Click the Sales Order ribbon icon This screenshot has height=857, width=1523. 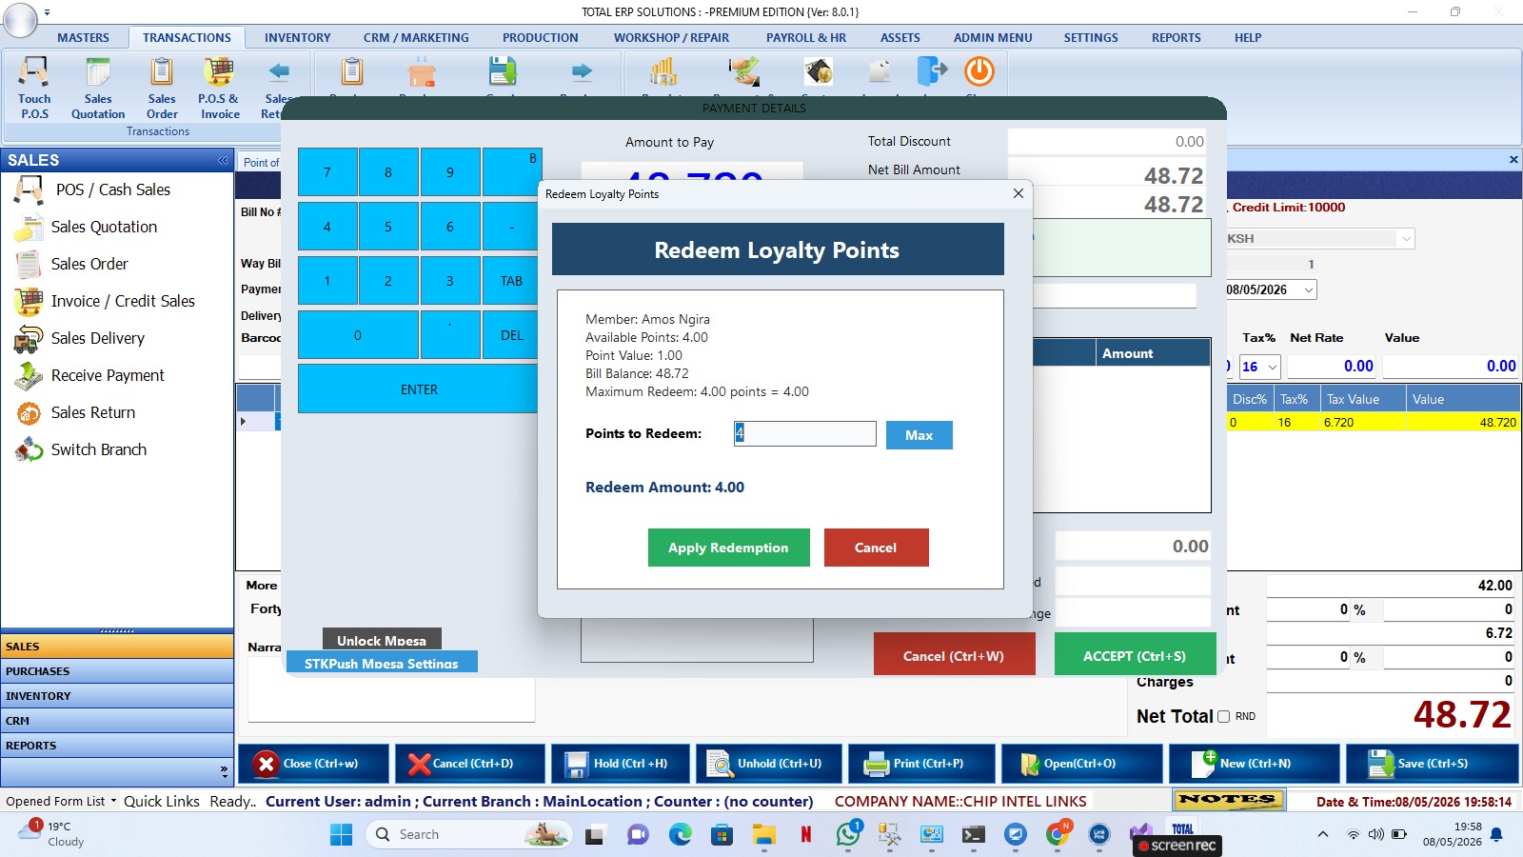click(162, 88)
